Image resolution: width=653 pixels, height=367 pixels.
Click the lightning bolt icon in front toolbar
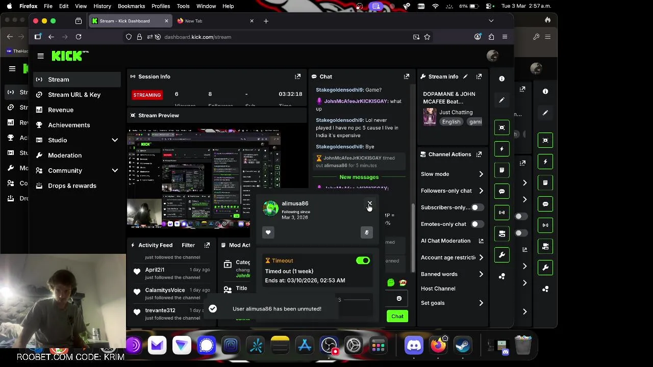point(502,149)
